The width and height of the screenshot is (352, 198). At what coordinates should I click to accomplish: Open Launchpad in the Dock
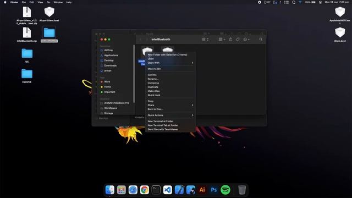[122, 190]
